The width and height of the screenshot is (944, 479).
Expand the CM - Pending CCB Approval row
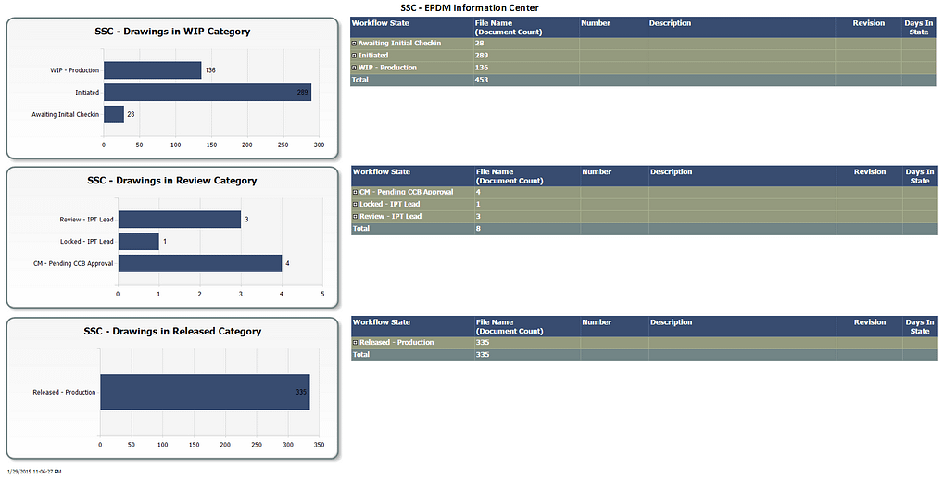click(x=355, y=192)
